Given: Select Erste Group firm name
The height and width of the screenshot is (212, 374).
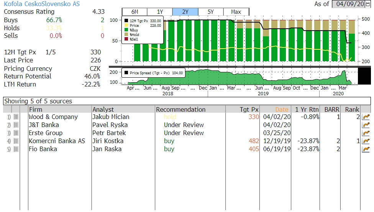Looking at the screenshot, I should coord(46,133).
